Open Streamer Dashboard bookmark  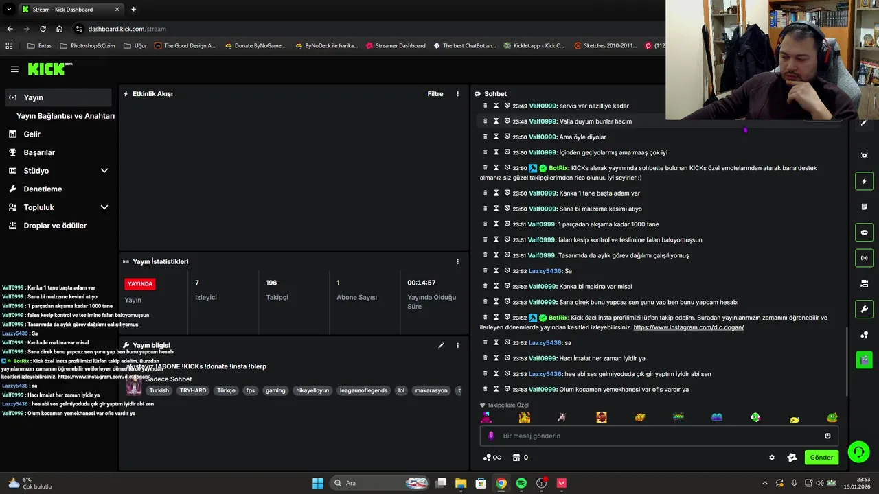[x=396, y=46]
